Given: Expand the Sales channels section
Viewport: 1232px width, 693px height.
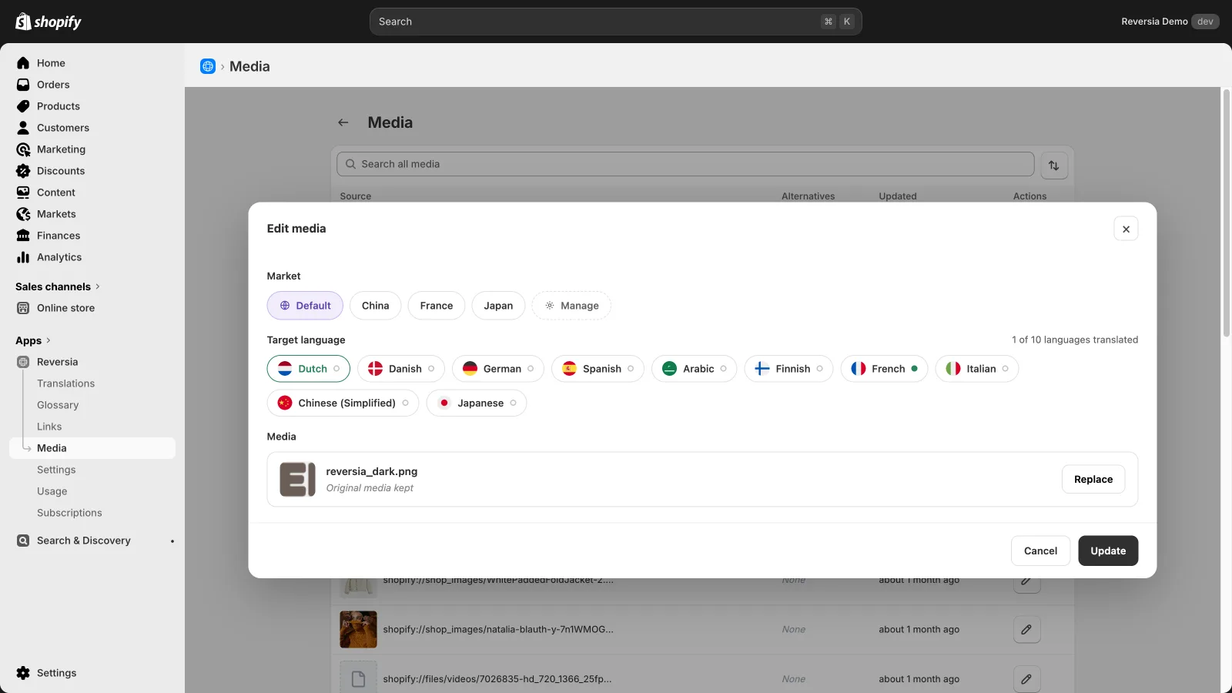Looking at the screenshot, I should 58,286.
